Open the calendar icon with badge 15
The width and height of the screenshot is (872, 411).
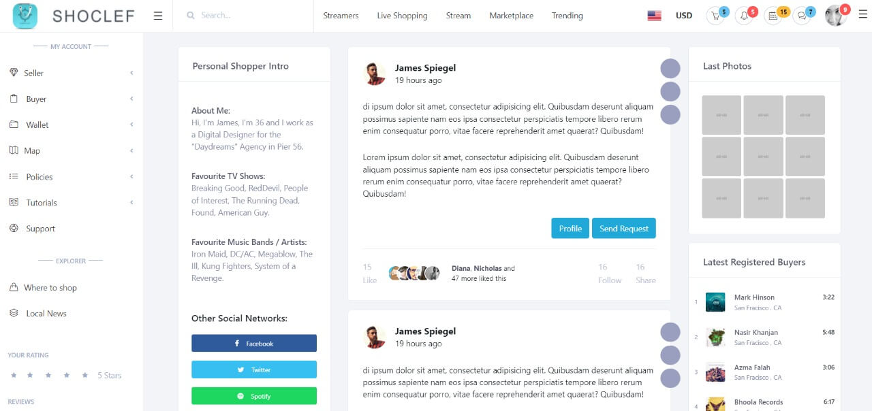click(x=773, y=16)
